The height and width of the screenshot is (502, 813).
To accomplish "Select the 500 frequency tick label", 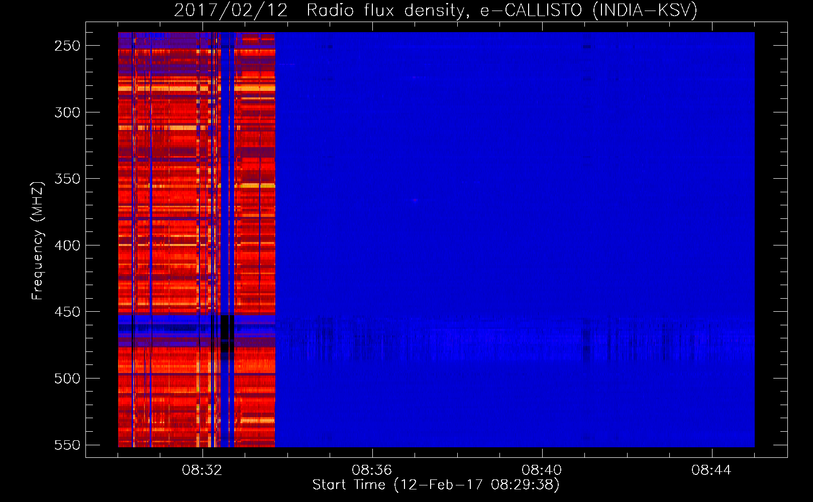I will click(x=67, y=379).
